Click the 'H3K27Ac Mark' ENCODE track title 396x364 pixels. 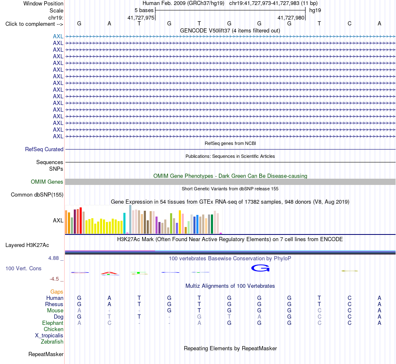[230, 239]
